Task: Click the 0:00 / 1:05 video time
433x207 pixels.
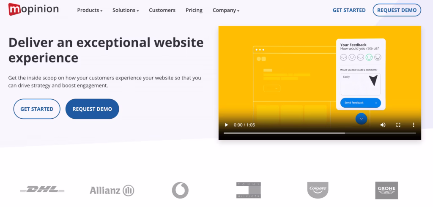Action: pyautogui.click(x=244, y=125)
